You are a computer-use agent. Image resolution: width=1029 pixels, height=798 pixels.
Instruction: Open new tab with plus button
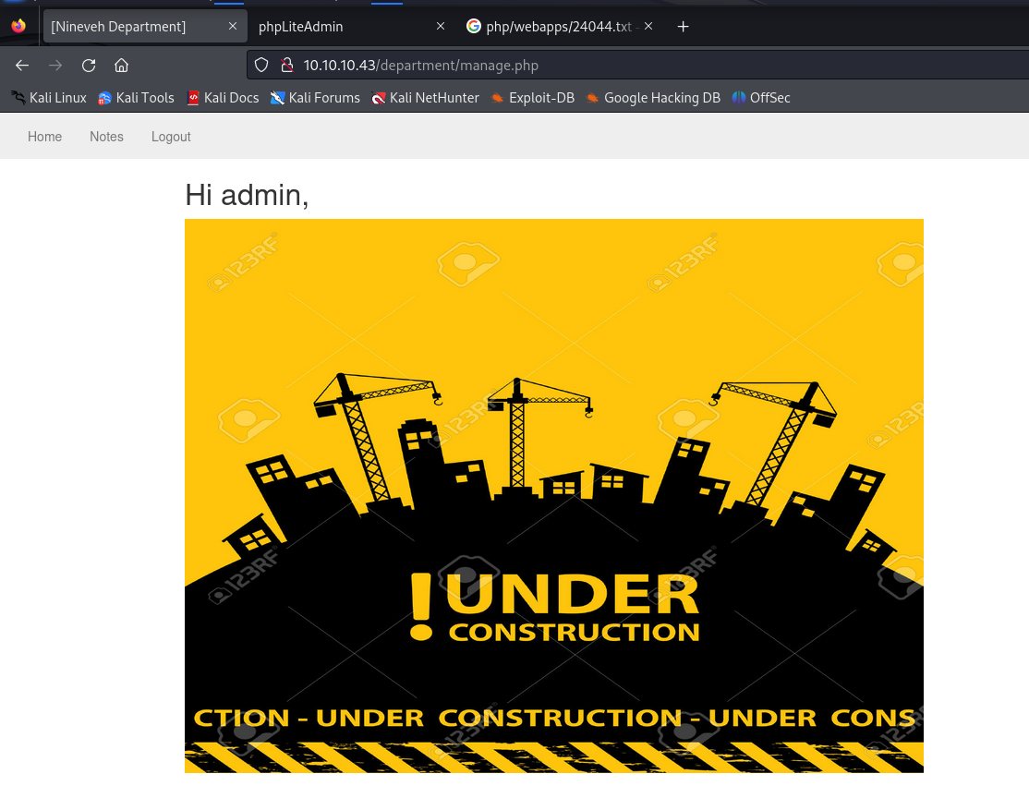684,27
